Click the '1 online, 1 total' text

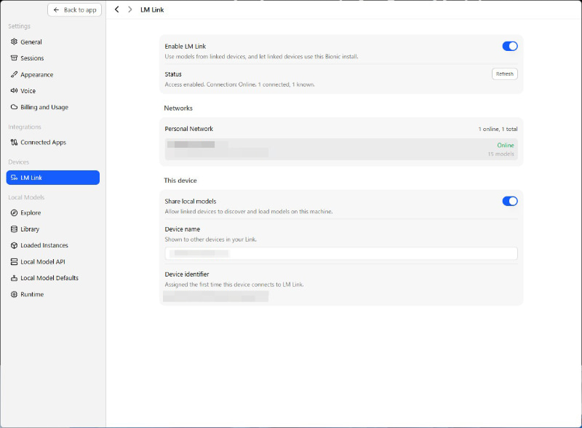(x=498, y=129)
